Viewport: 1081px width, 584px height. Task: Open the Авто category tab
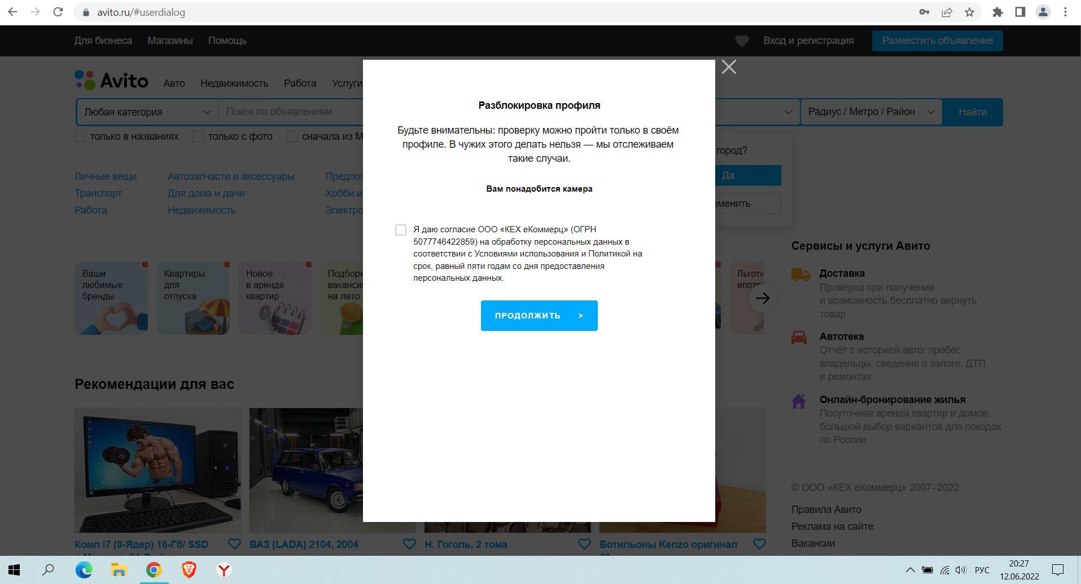click(x=174, y=83)
